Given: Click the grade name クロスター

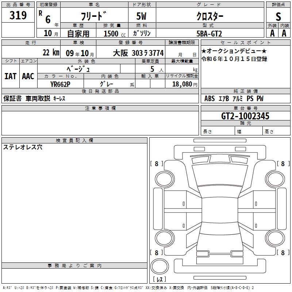Looking at the screenshot, I should click(x=210, y=16).
